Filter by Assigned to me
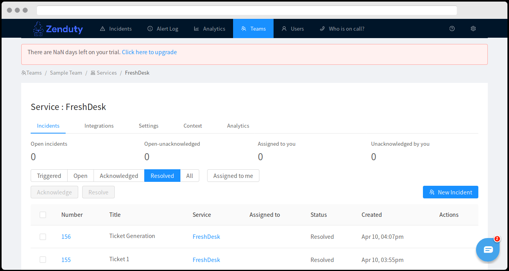The height and width of the screenshot is (271, 509). [233, 176]
